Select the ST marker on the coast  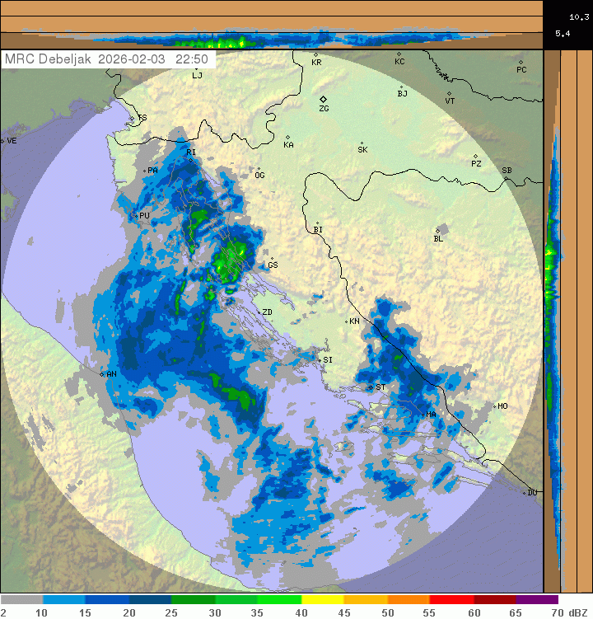(371, 387)
